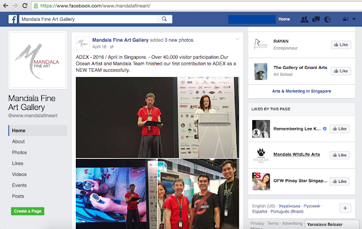Click RAYAN page logo thumbnail
Image resolution: width=362 pixels, height=229 pixels.
tap(261, 44)
